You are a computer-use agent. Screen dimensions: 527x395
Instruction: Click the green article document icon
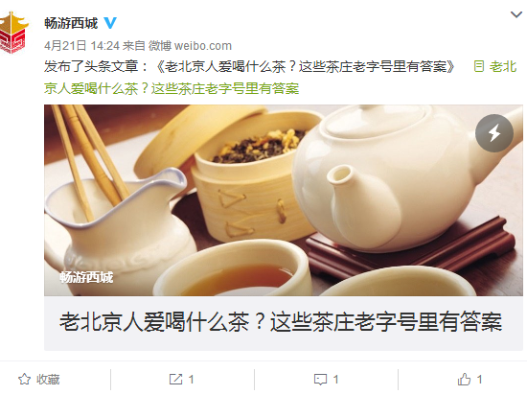(478, 66)
